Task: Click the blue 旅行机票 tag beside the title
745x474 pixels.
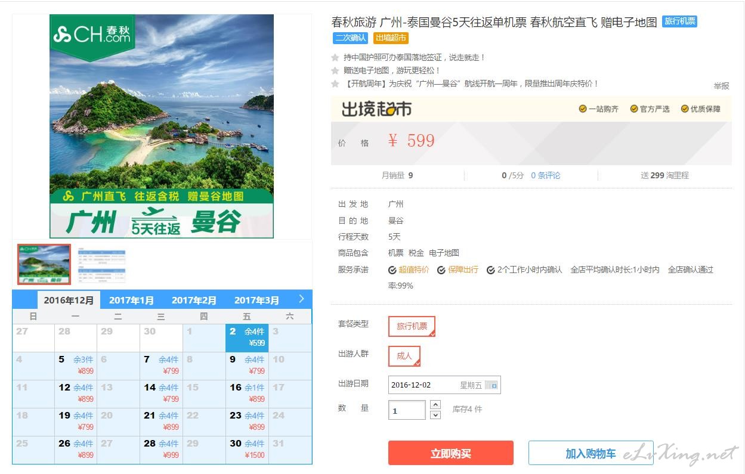Action: [x=679, y=21]
